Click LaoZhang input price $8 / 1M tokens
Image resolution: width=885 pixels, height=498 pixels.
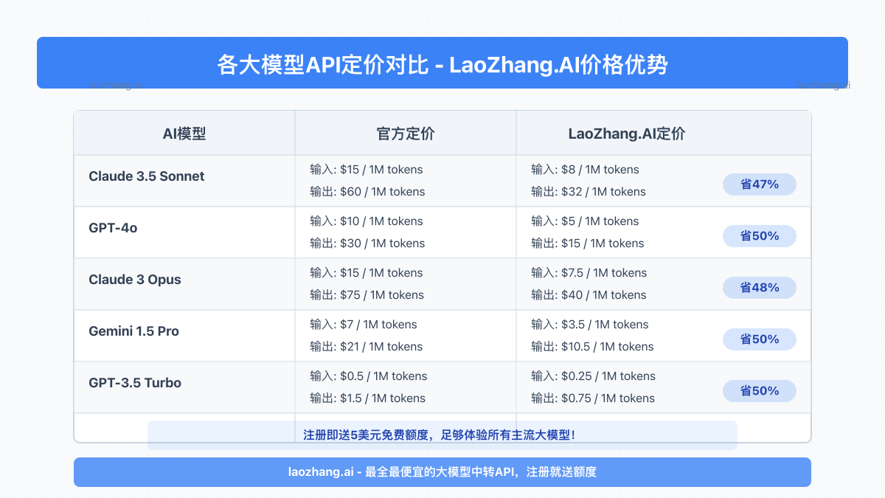pos(585,170)
